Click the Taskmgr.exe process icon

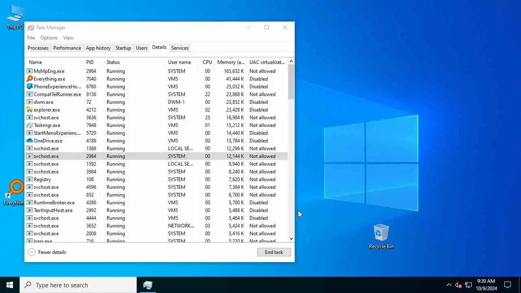29,125
